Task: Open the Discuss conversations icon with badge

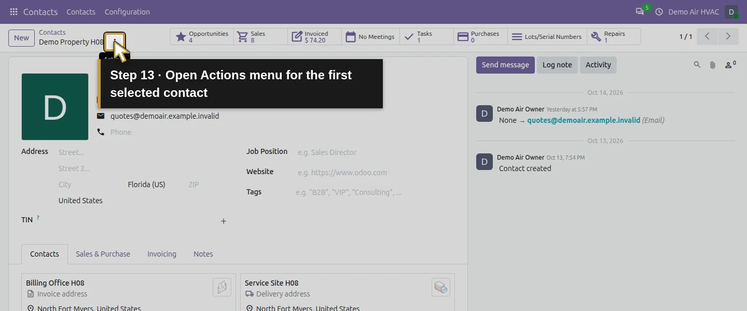Action: pos(640,11)
